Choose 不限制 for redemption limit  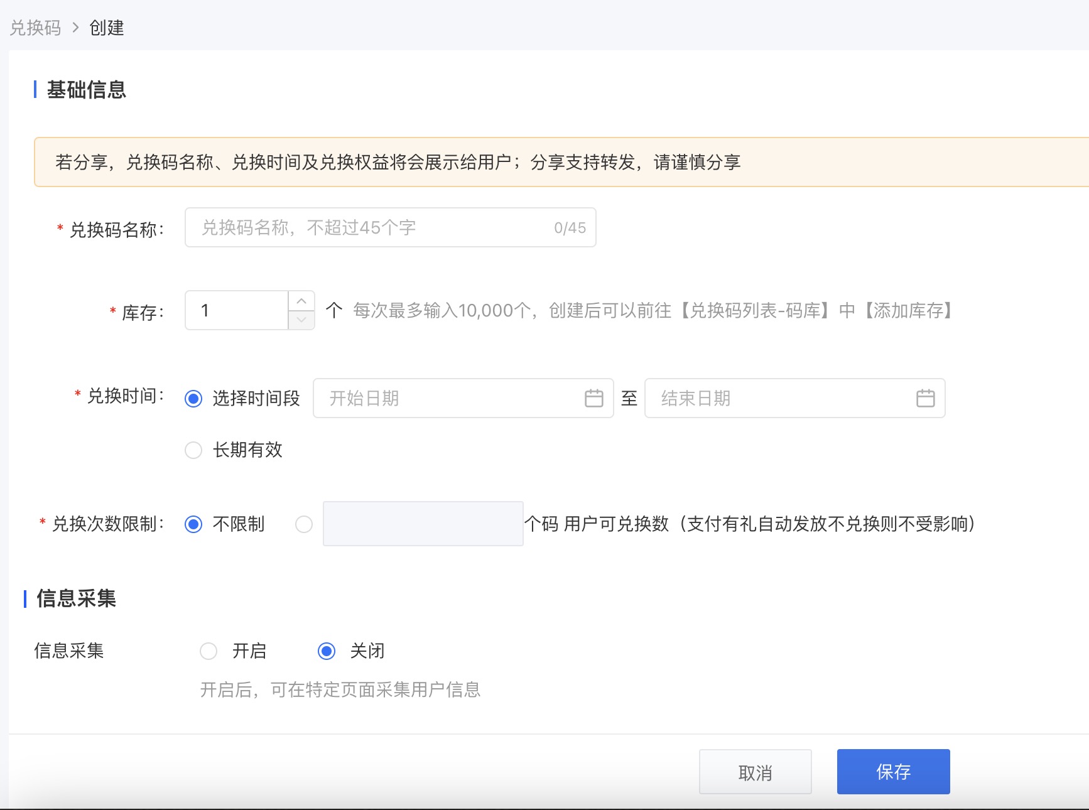coord(193,524)
